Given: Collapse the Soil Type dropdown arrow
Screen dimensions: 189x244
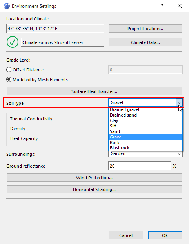Looking at the screenshot, I should pyautogui.click(x=179, y=102).
